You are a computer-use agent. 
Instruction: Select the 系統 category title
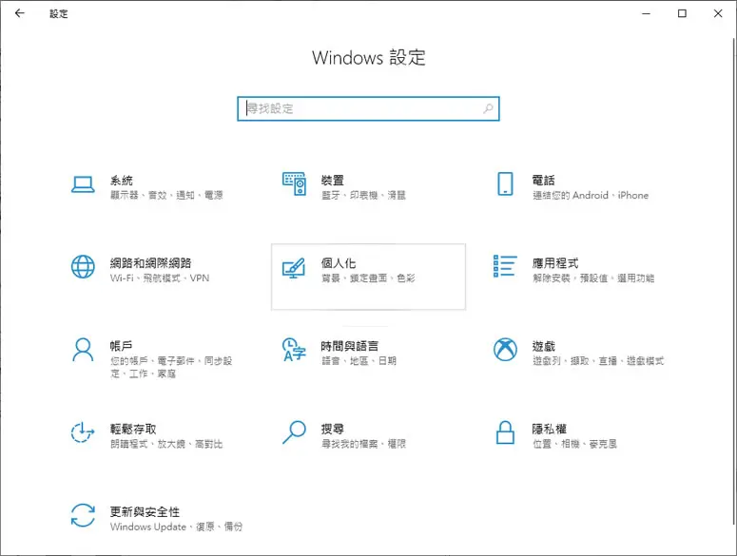[122, 181]
